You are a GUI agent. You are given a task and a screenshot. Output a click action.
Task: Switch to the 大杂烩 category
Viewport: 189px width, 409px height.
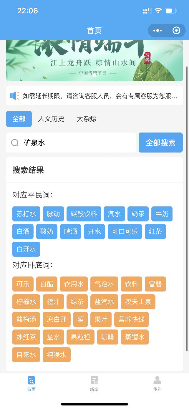point(87,119)
